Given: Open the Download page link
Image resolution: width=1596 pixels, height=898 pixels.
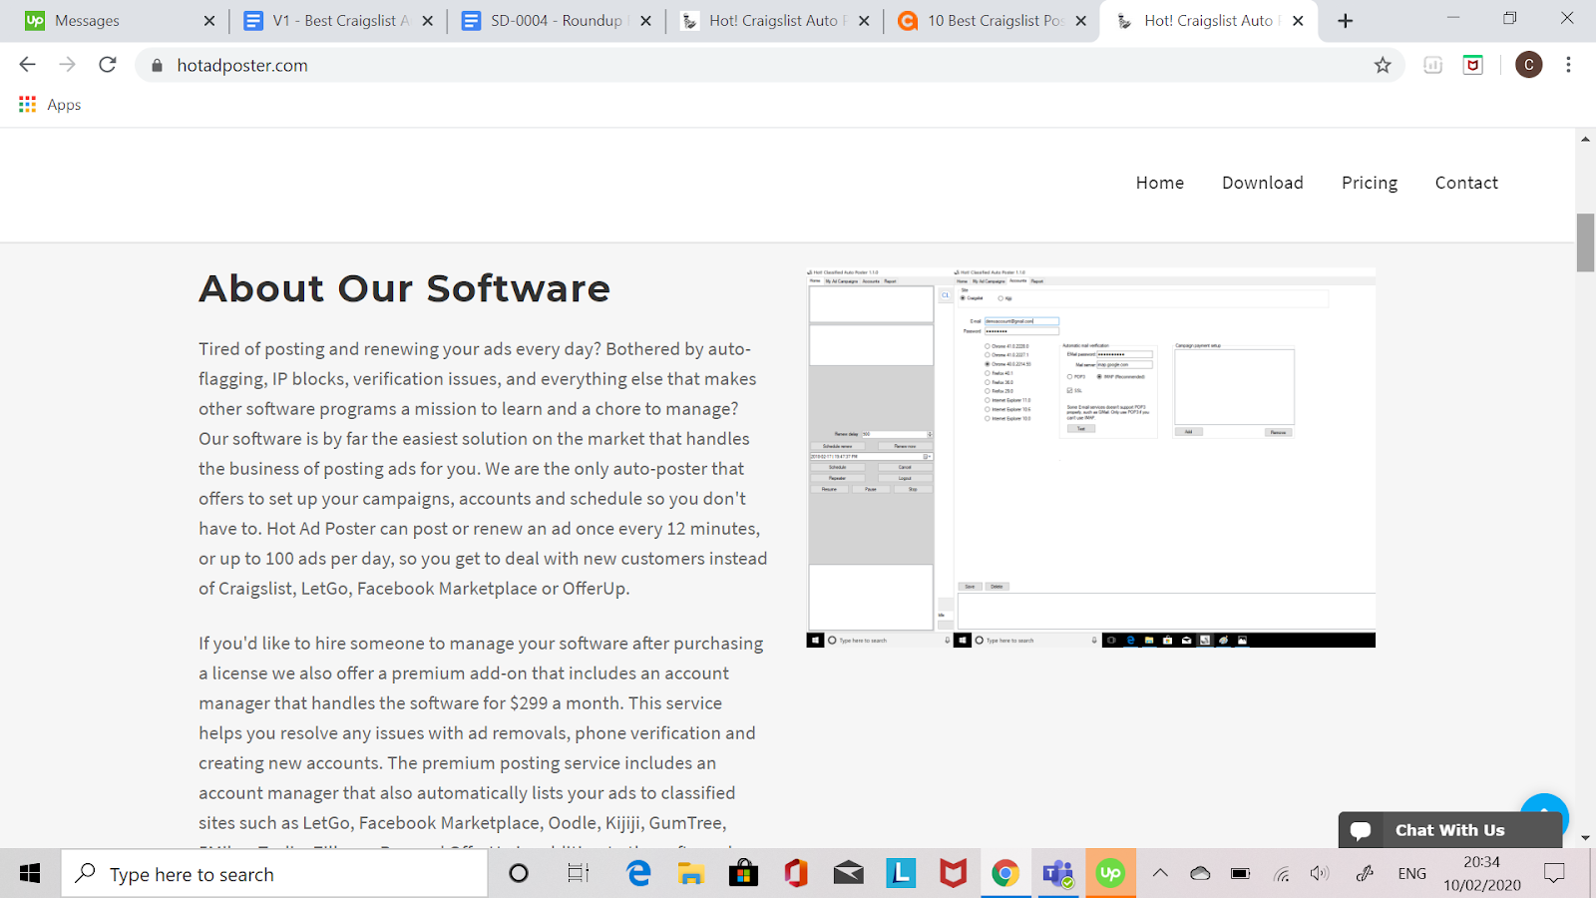Looking at the screenshot, I should pyautogui.click(x=1263, y=183).
